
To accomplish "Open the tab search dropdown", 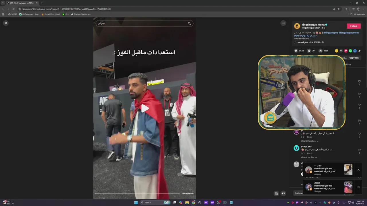I will pos(3,3).
